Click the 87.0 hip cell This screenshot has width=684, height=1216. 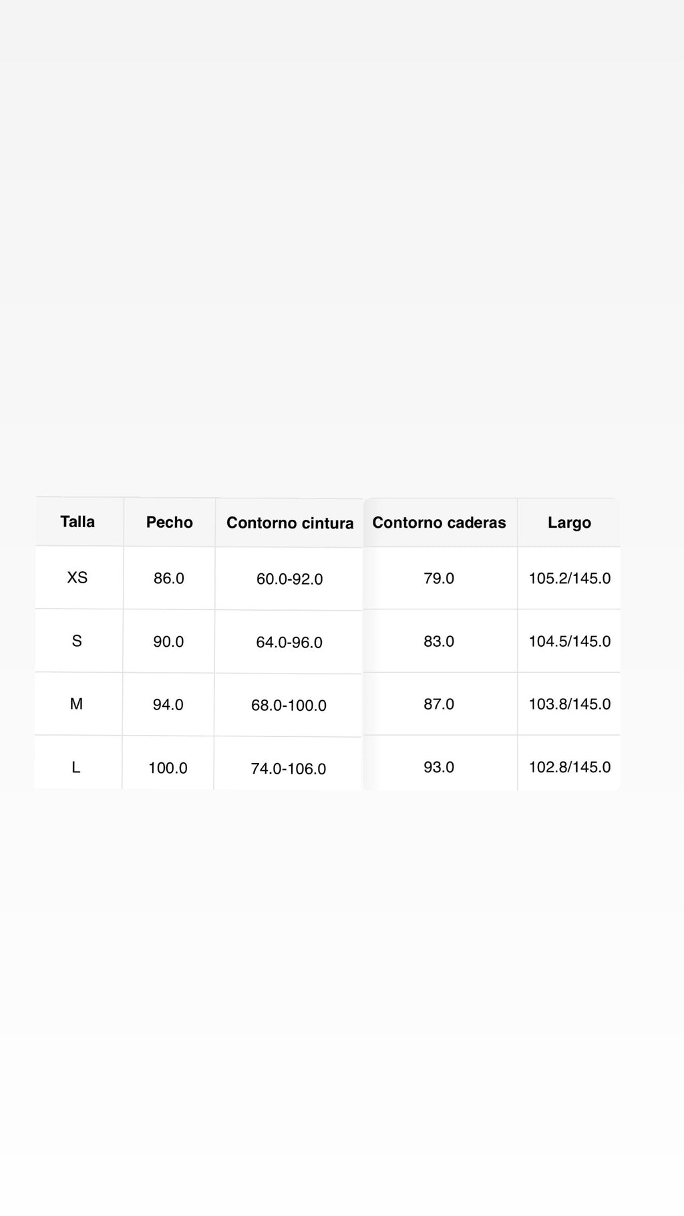(x=439, y=704)
